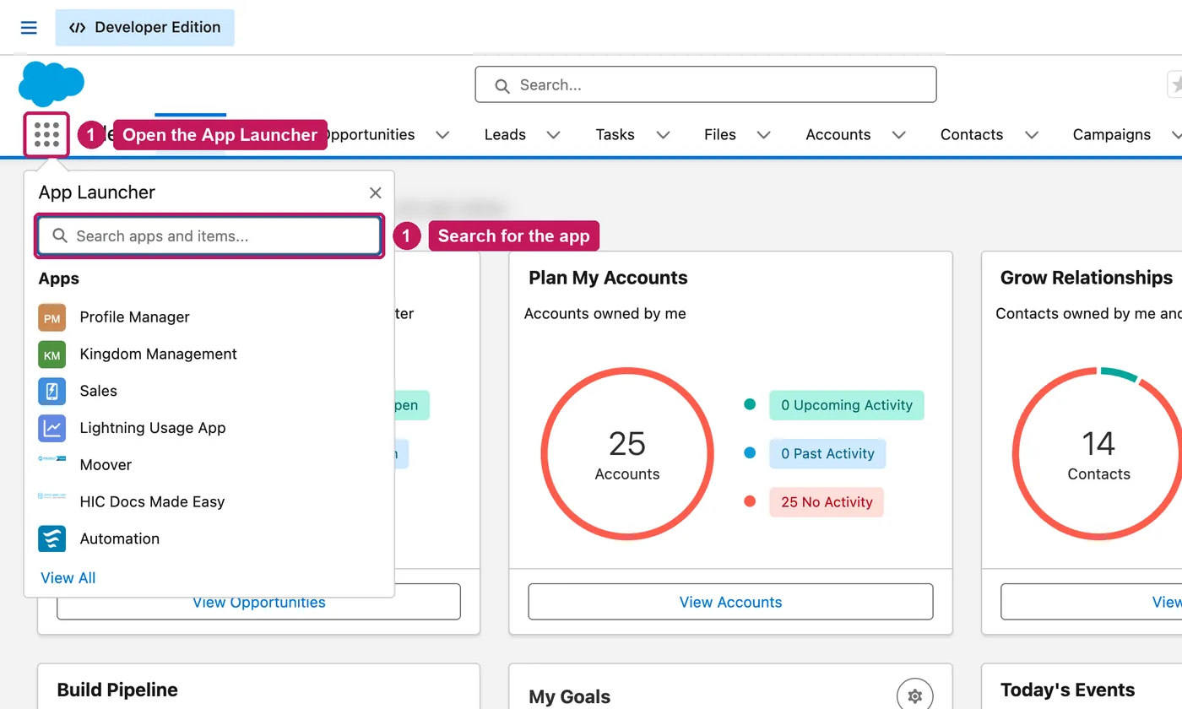Click Plan My Accounts heading
The image size is (1182, 709).
(x=608, y=279)
